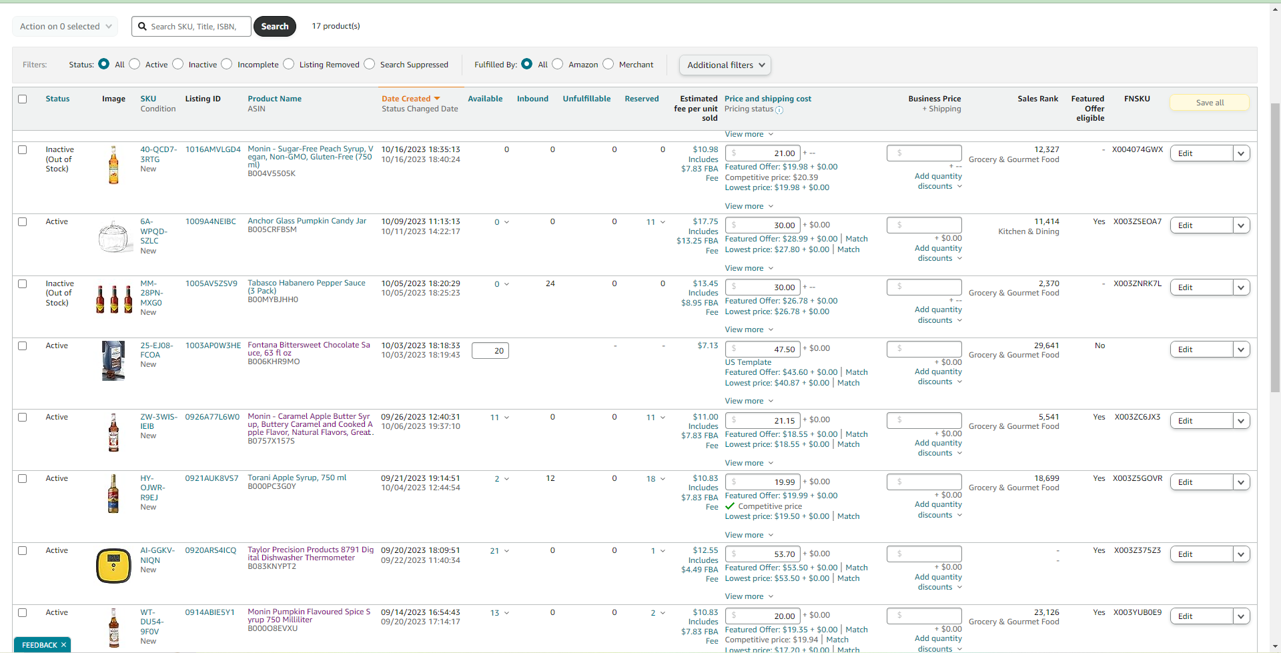This screenshot has width=1281, height=653.
Task: Open the Tabasco Habanero Pepper Sauce product link
Action: click(x=307, y=287)
